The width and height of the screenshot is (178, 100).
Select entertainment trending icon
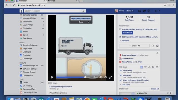[157, 67]
